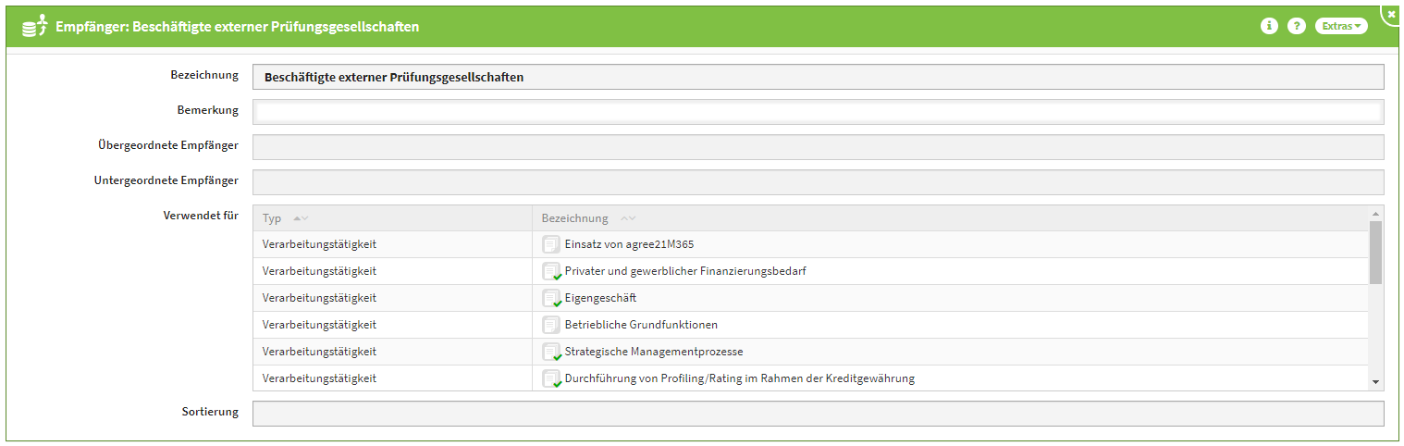Image resolution: width=1404 pixels, height=446 pixels.
Task: Click the info icon in header
Action: point(1269,26)
